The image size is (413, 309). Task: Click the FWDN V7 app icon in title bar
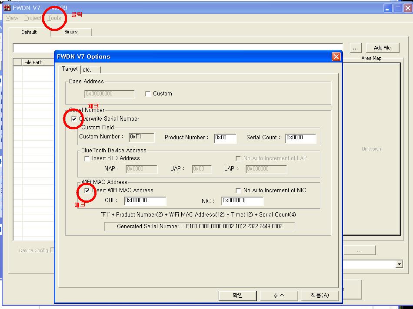click(x=7, y=8)
